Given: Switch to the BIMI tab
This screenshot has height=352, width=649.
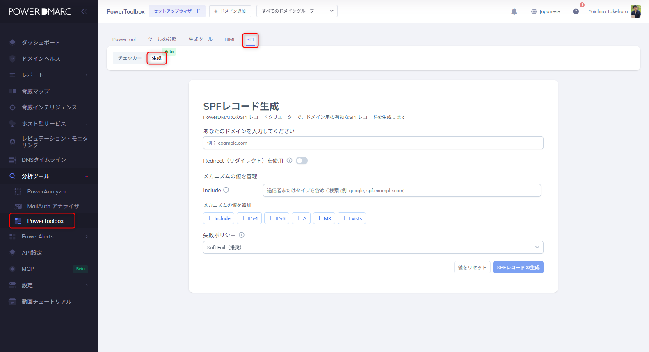Looking at the screenshot, I should pyautogui.click(x=229, y=39).
